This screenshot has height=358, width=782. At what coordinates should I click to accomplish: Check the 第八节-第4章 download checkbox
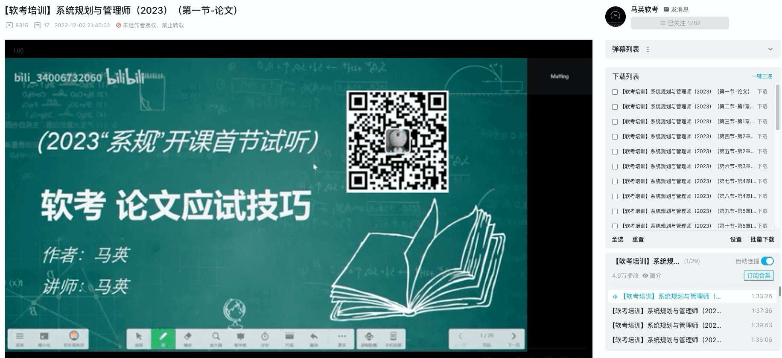(x=615, y=196)
